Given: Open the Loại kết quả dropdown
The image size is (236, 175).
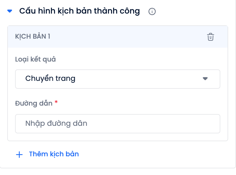Looking at the screenshot, I should coord(118,79).
